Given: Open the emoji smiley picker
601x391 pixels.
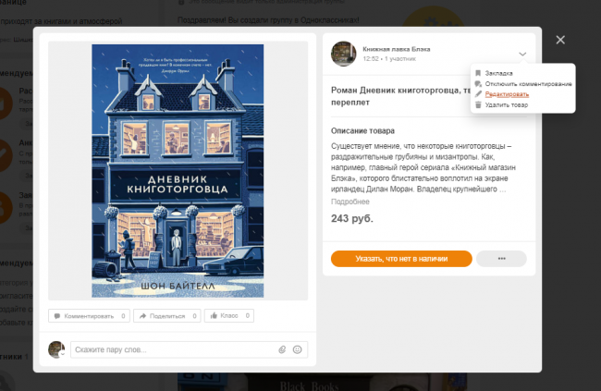Looking at the screenshot, I should point(297,349).
